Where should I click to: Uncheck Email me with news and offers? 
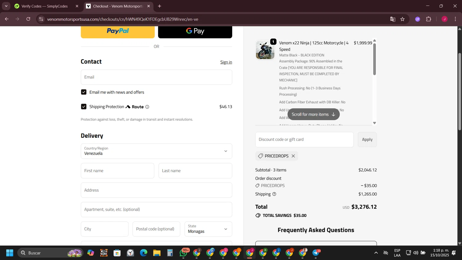(x=84, y=92)
